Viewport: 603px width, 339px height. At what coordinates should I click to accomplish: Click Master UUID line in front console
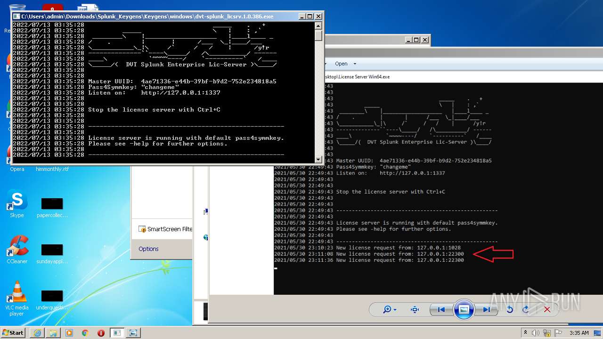click(182, 81)
